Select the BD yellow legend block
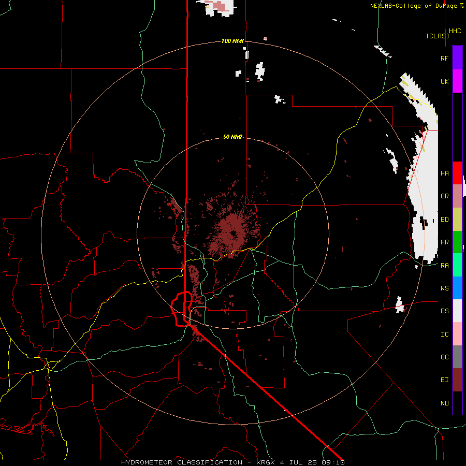The image size is (466, 466). pyautogui.click(x=457, y=220)
